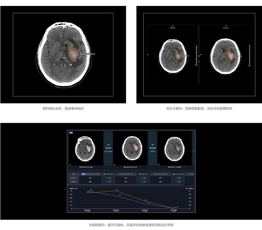Click the orange peak data point on chart
Image resolution: width=262 pixels, height=230 pixels.
tap(117, 191)
